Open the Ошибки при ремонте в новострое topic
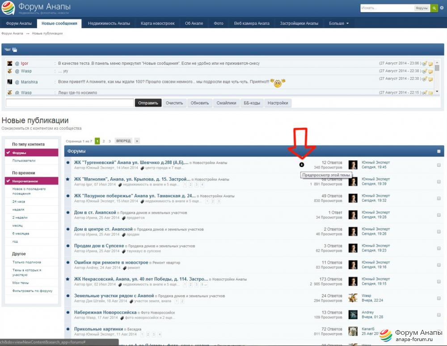Image resolution: width=447 pixels, height=346 pixels. pos(111,262)
